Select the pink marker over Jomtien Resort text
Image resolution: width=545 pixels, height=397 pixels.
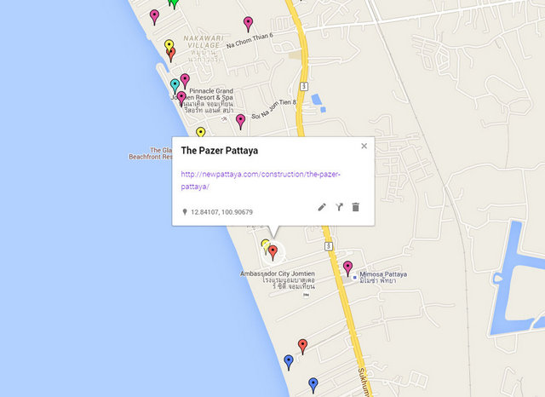181,99
